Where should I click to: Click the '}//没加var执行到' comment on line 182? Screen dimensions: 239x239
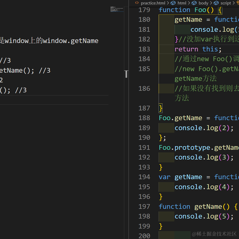[207, 39]
